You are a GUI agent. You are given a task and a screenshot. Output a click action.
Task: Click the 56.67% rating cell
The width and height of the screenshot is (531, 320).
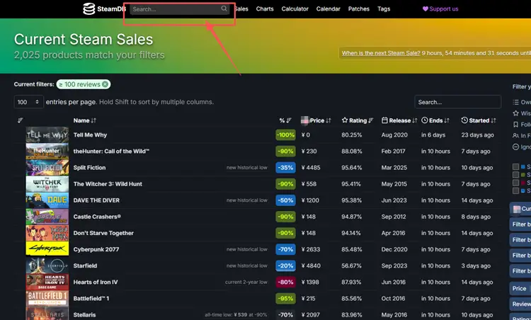(x=351, y=265)
